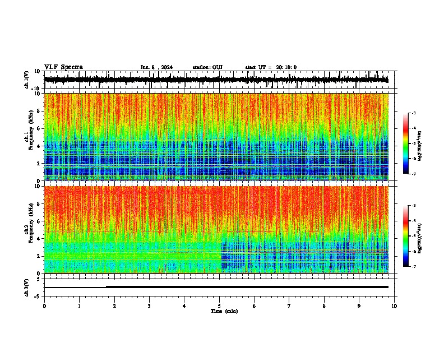Click time axis tick label '2'
This screenshot has height=343, width=444.
coord(114,306)
